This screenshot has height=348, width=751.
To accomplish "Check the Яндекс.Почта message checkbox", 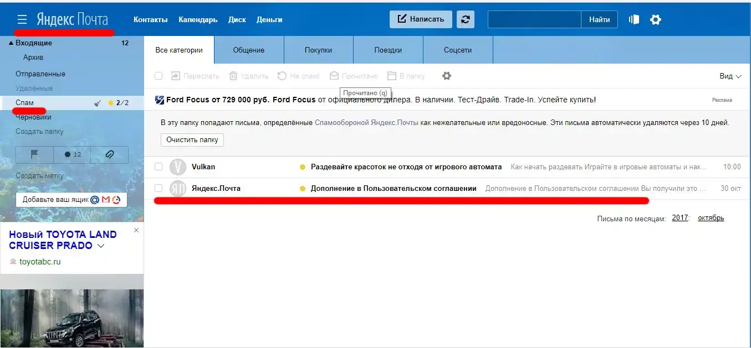I will coord(159,188).
